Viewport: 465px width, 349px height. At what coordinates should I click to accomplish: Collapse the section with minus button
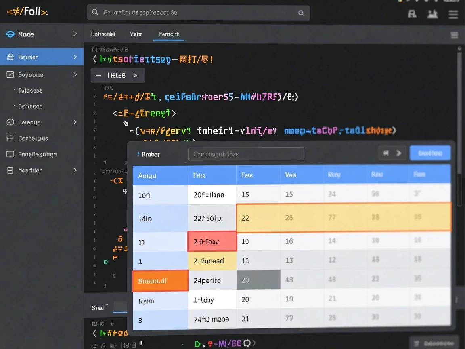click(98, 76)
